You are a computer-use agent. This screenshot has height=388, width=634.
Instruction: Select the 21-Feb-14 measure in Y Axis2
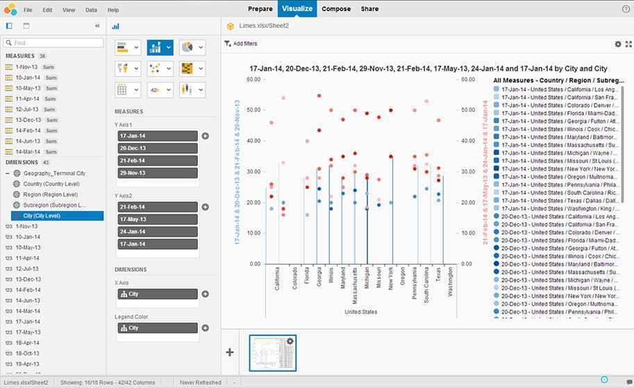(x=157, y=207)
